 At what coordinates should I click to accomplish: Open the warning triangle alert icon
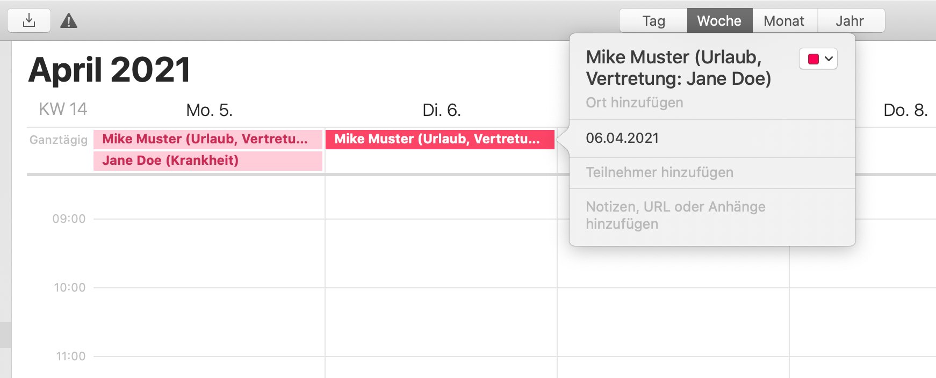coord(69,21)
